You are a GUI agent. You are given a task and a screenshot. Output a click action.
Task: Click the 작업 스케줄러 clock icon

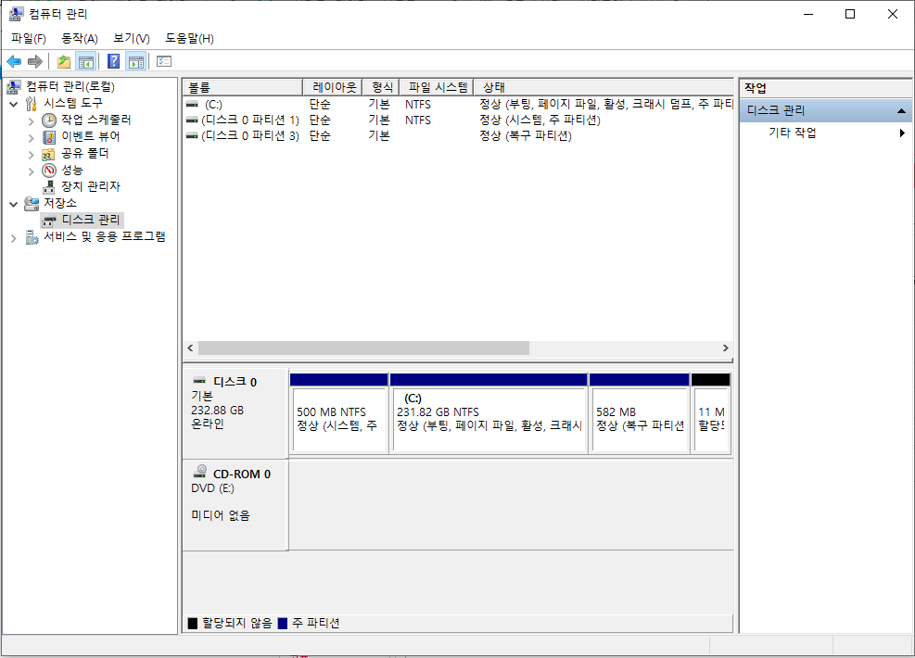pyautogui.click(x=49, y=120)
